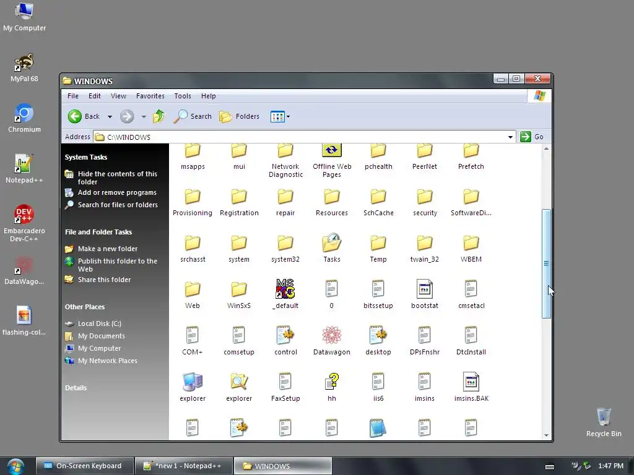Select the flashing-col... desktop file
Screen dimensions: 634x475
[24, 321]
